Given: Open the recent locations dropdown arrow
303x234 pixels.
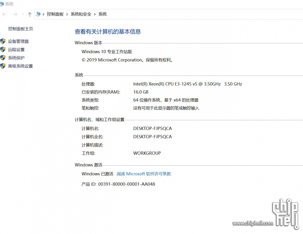Looking at the screenshot, I should click(23, 14).
